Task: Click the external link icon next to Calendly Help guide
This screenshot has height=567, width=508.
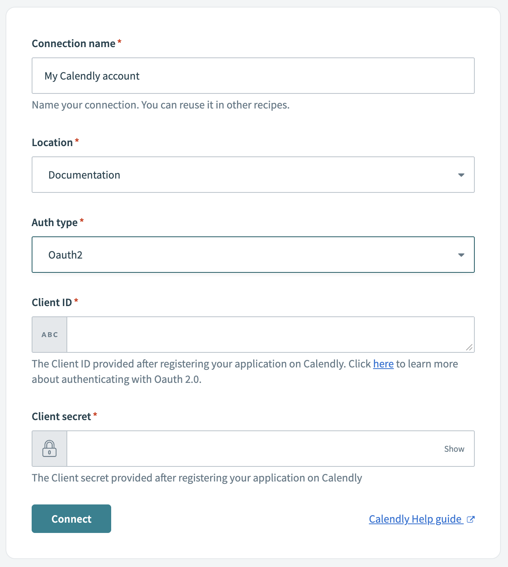Action: click(x=470, y=519)
